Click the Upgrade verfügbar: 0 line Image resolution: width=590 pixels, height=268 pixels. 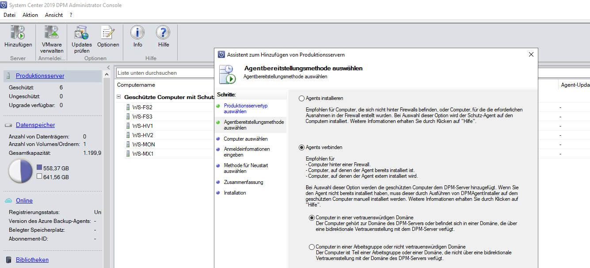point(36,105)
